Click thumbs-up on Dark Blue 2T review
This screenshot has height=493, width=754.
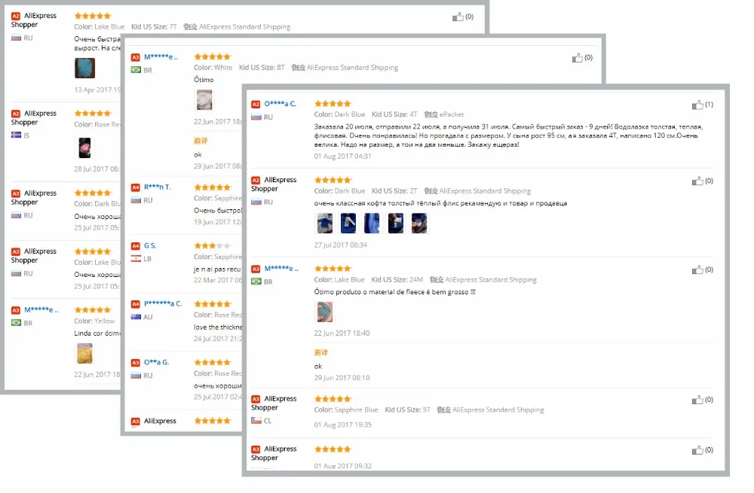coord(697,181)
